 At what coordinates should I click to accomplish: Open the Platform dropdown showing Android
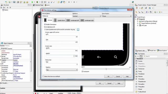tap(87, 16)
